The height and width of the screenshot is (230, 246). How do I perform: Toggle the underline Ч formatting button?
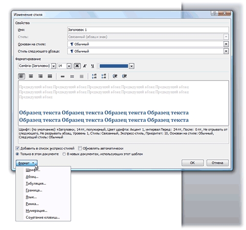pyautogui.click(x=92, y=66)
